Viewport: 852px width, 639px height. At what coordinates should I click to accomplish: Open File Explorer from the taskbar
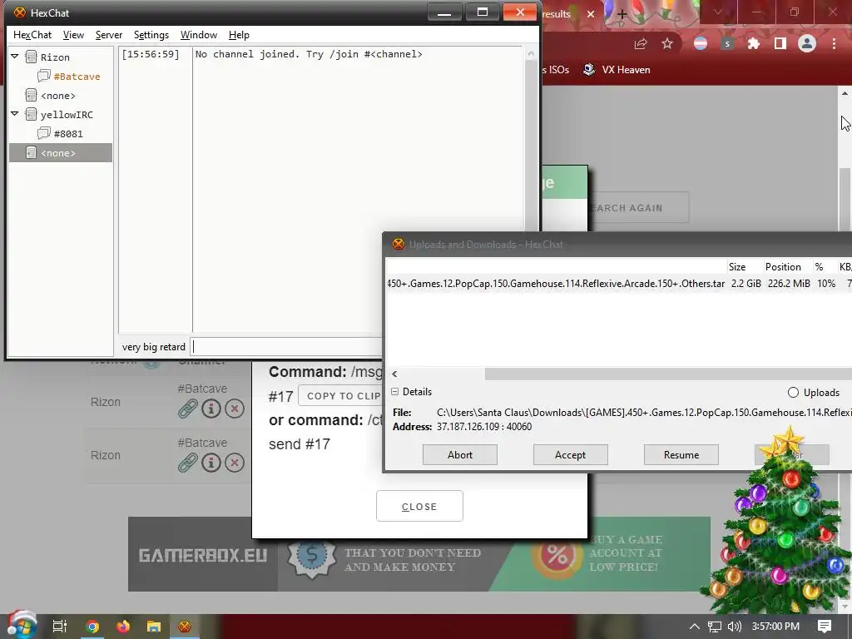154,627
